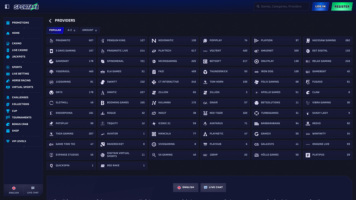Open the English language button in footer
This screenshot has height=200, width=356.
(186, 188)
